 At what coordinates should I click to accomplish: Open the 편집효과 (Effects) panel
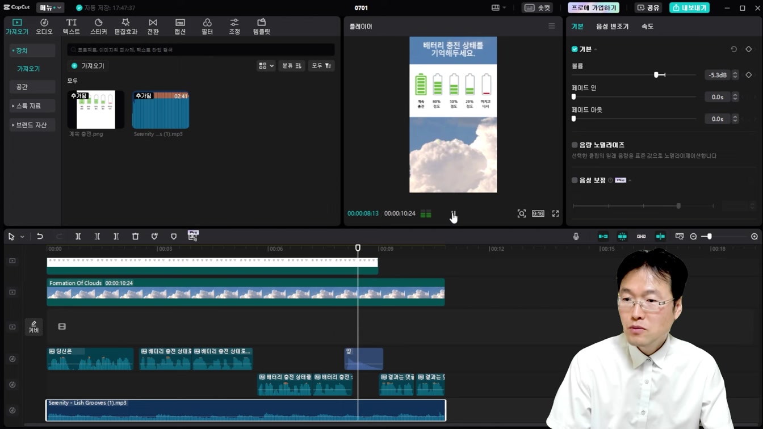pyautogui.click(x=125, y=26)
